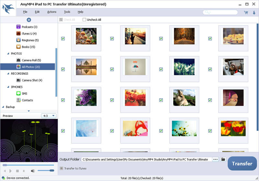Click the Books category icon

[x=18, y=47]
